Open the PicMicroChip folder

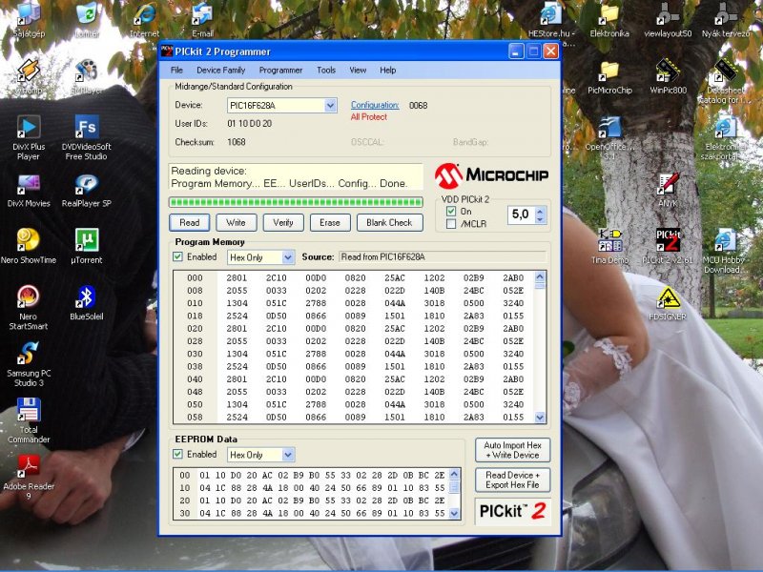point(609,77)
